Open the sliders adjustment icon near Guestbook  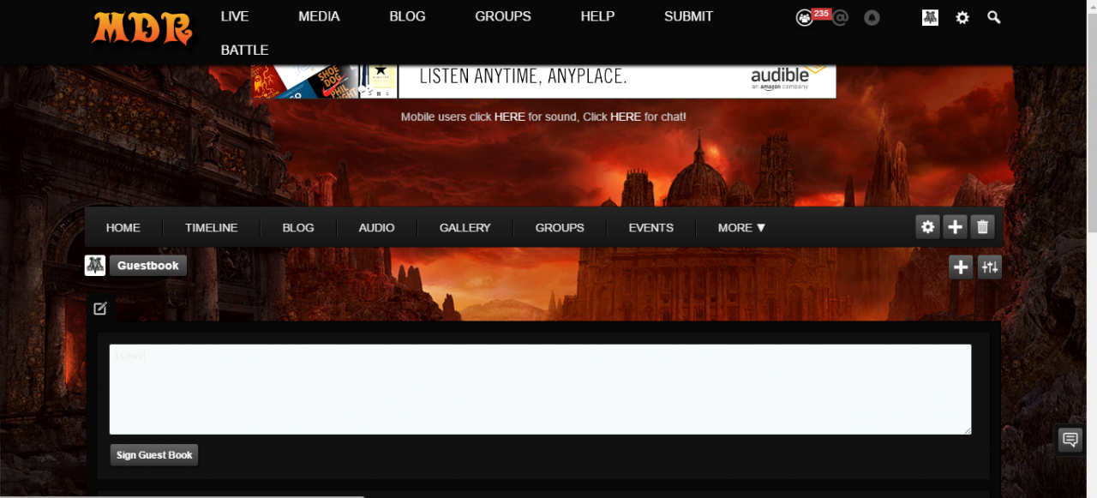(990, 267)
